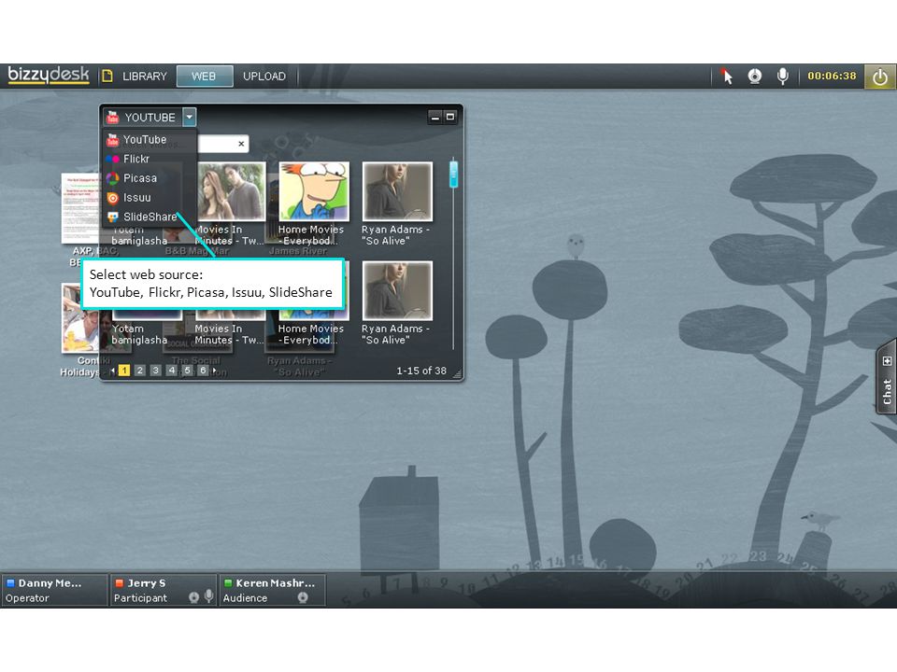Screen dimensions: 897x672
Task: Select operator Danny Me... in the participant bar
Action: 54,590
